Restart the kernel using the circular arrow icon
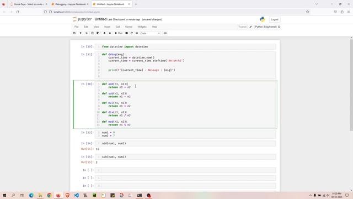This screenshot has width=353, height=199. click(x=132, y=33)
